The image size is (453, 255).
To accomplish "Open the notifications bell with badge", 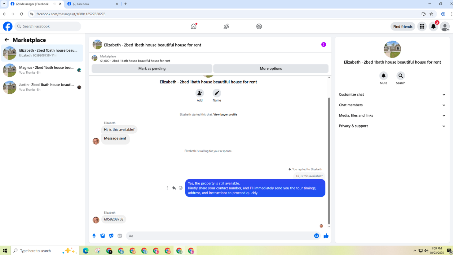I will 433,26.
